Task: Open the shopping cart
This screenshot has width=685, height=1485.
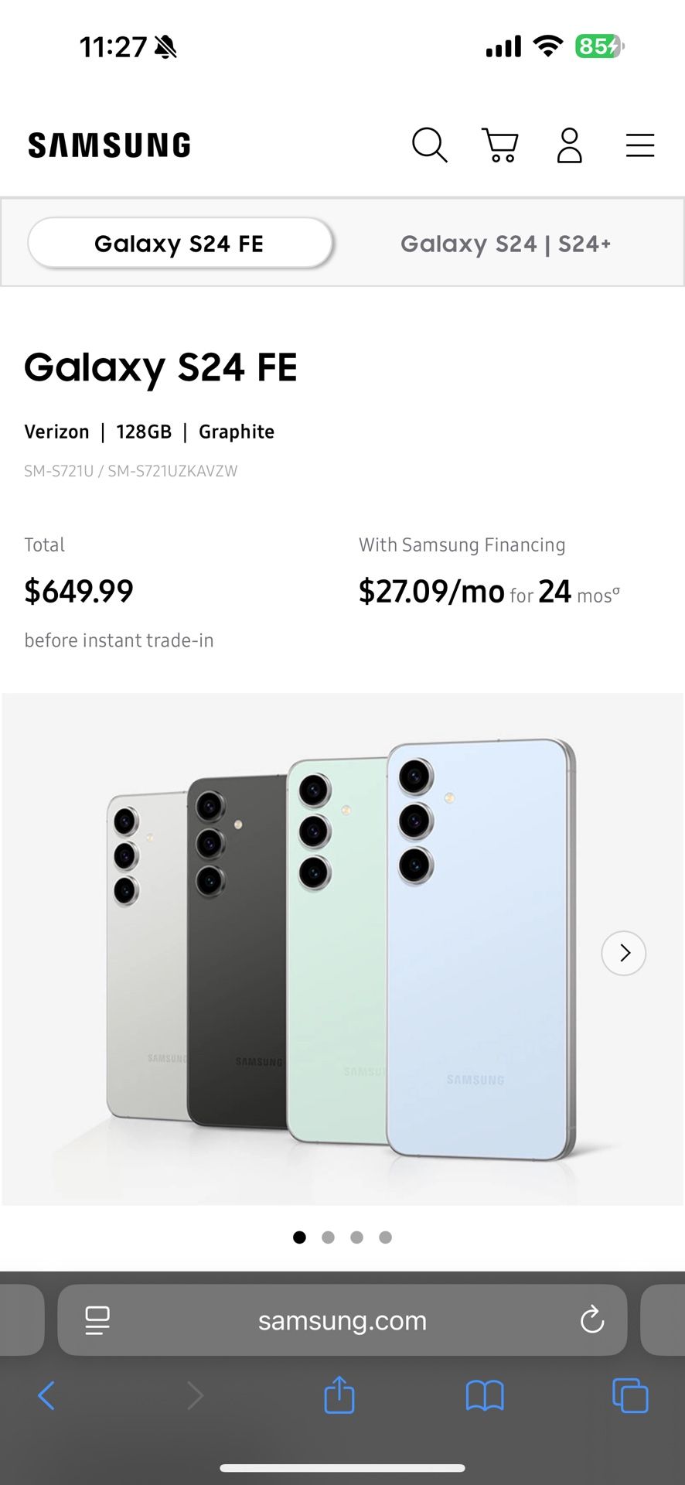Action: 499,145
